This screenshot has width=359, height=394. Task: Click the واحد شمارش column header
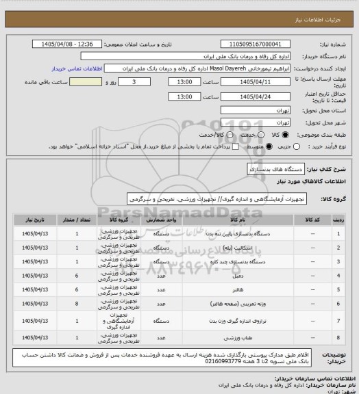point(161,220)
